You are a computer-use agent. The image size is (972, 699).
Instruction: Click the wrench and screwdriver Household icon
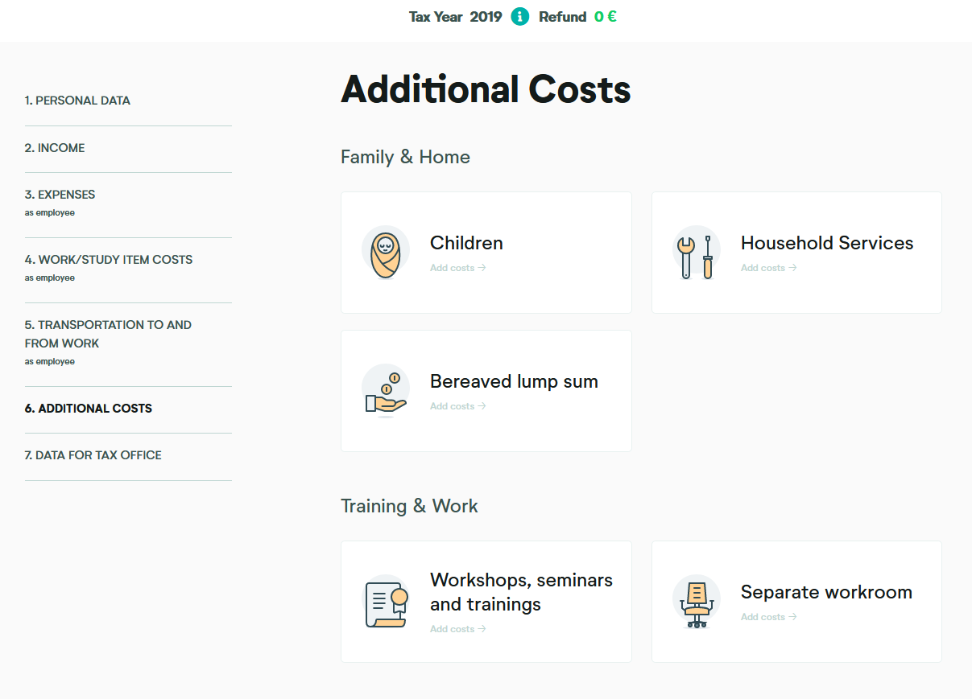point(697,253)
